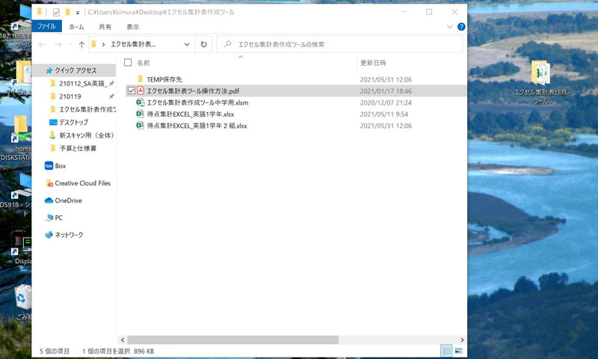Select the エクセル集計表作成ツール中学用.xlsm Excel file icon
This screenshot has height=359, width=598.
[x=140, y=102]
